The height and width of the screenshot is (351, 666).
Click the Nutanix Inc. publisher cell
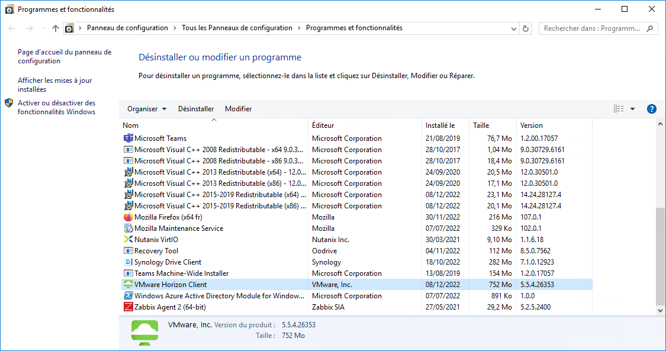[330, 239]
